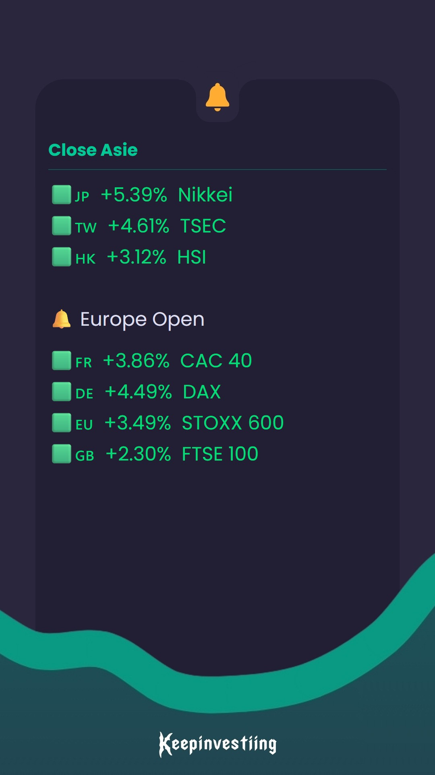Click the bell icon beside Europe Open
Viewport: 435px width, 775px height.
[62, 319]
